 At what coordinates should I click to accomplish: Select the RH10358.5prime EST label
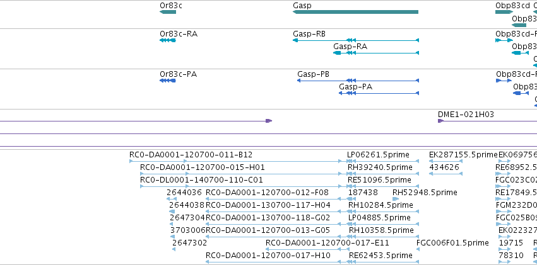click(382, 230)
